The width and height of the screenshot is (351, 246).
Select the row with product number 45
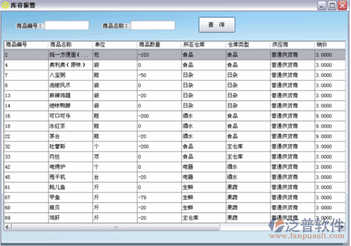(175, 177)
